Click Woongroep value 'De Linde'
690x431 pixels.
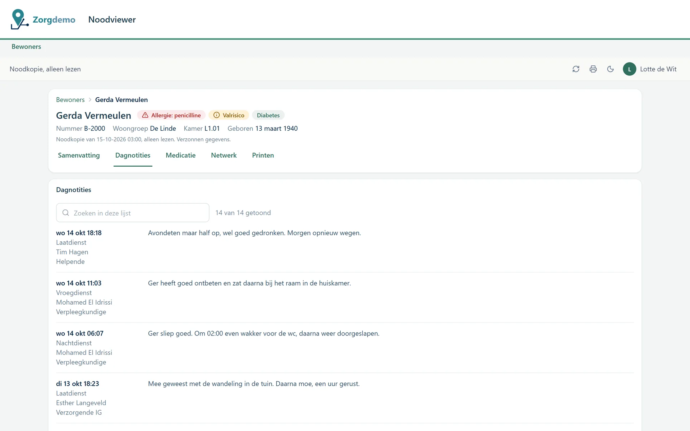pos(163,129)
